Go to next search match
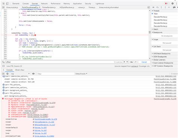 [x=127, y=62]
